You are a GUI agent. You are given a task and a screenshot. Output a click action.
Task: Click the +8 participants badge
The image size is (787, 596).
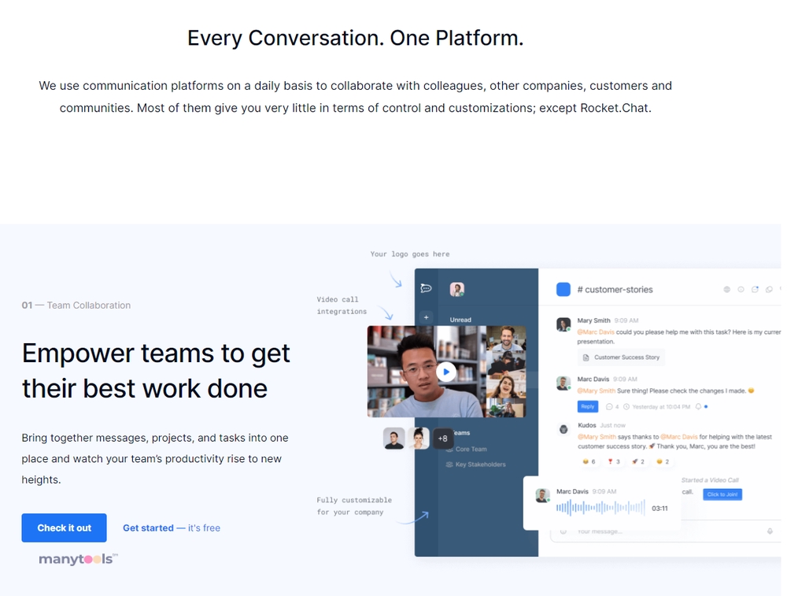coord(442,439)
